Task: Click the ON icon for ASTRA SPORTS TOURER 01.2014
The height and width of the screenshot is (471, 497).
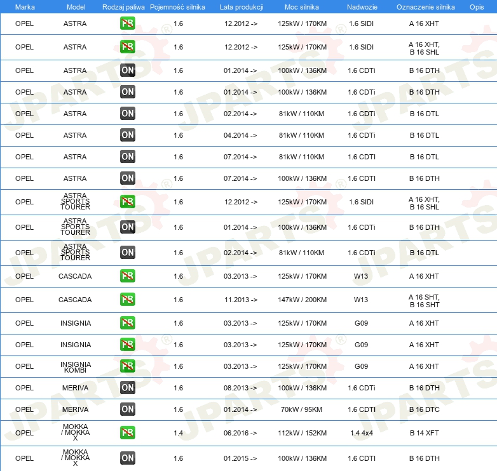Action: (x=127, y=227)
